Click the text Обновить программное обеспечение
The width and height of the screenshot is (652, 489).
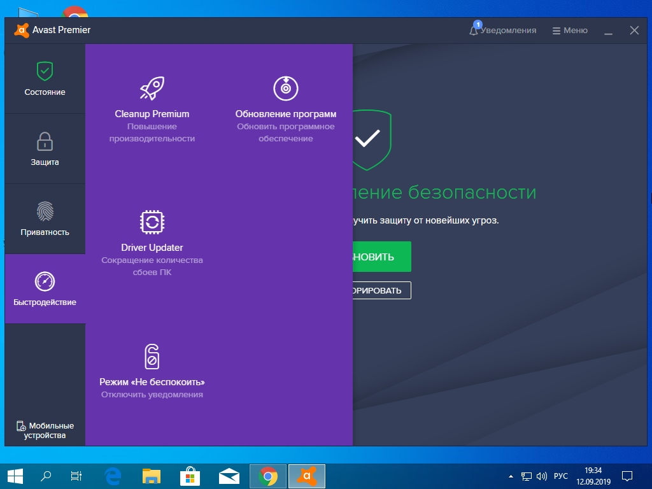pos(286,132)
